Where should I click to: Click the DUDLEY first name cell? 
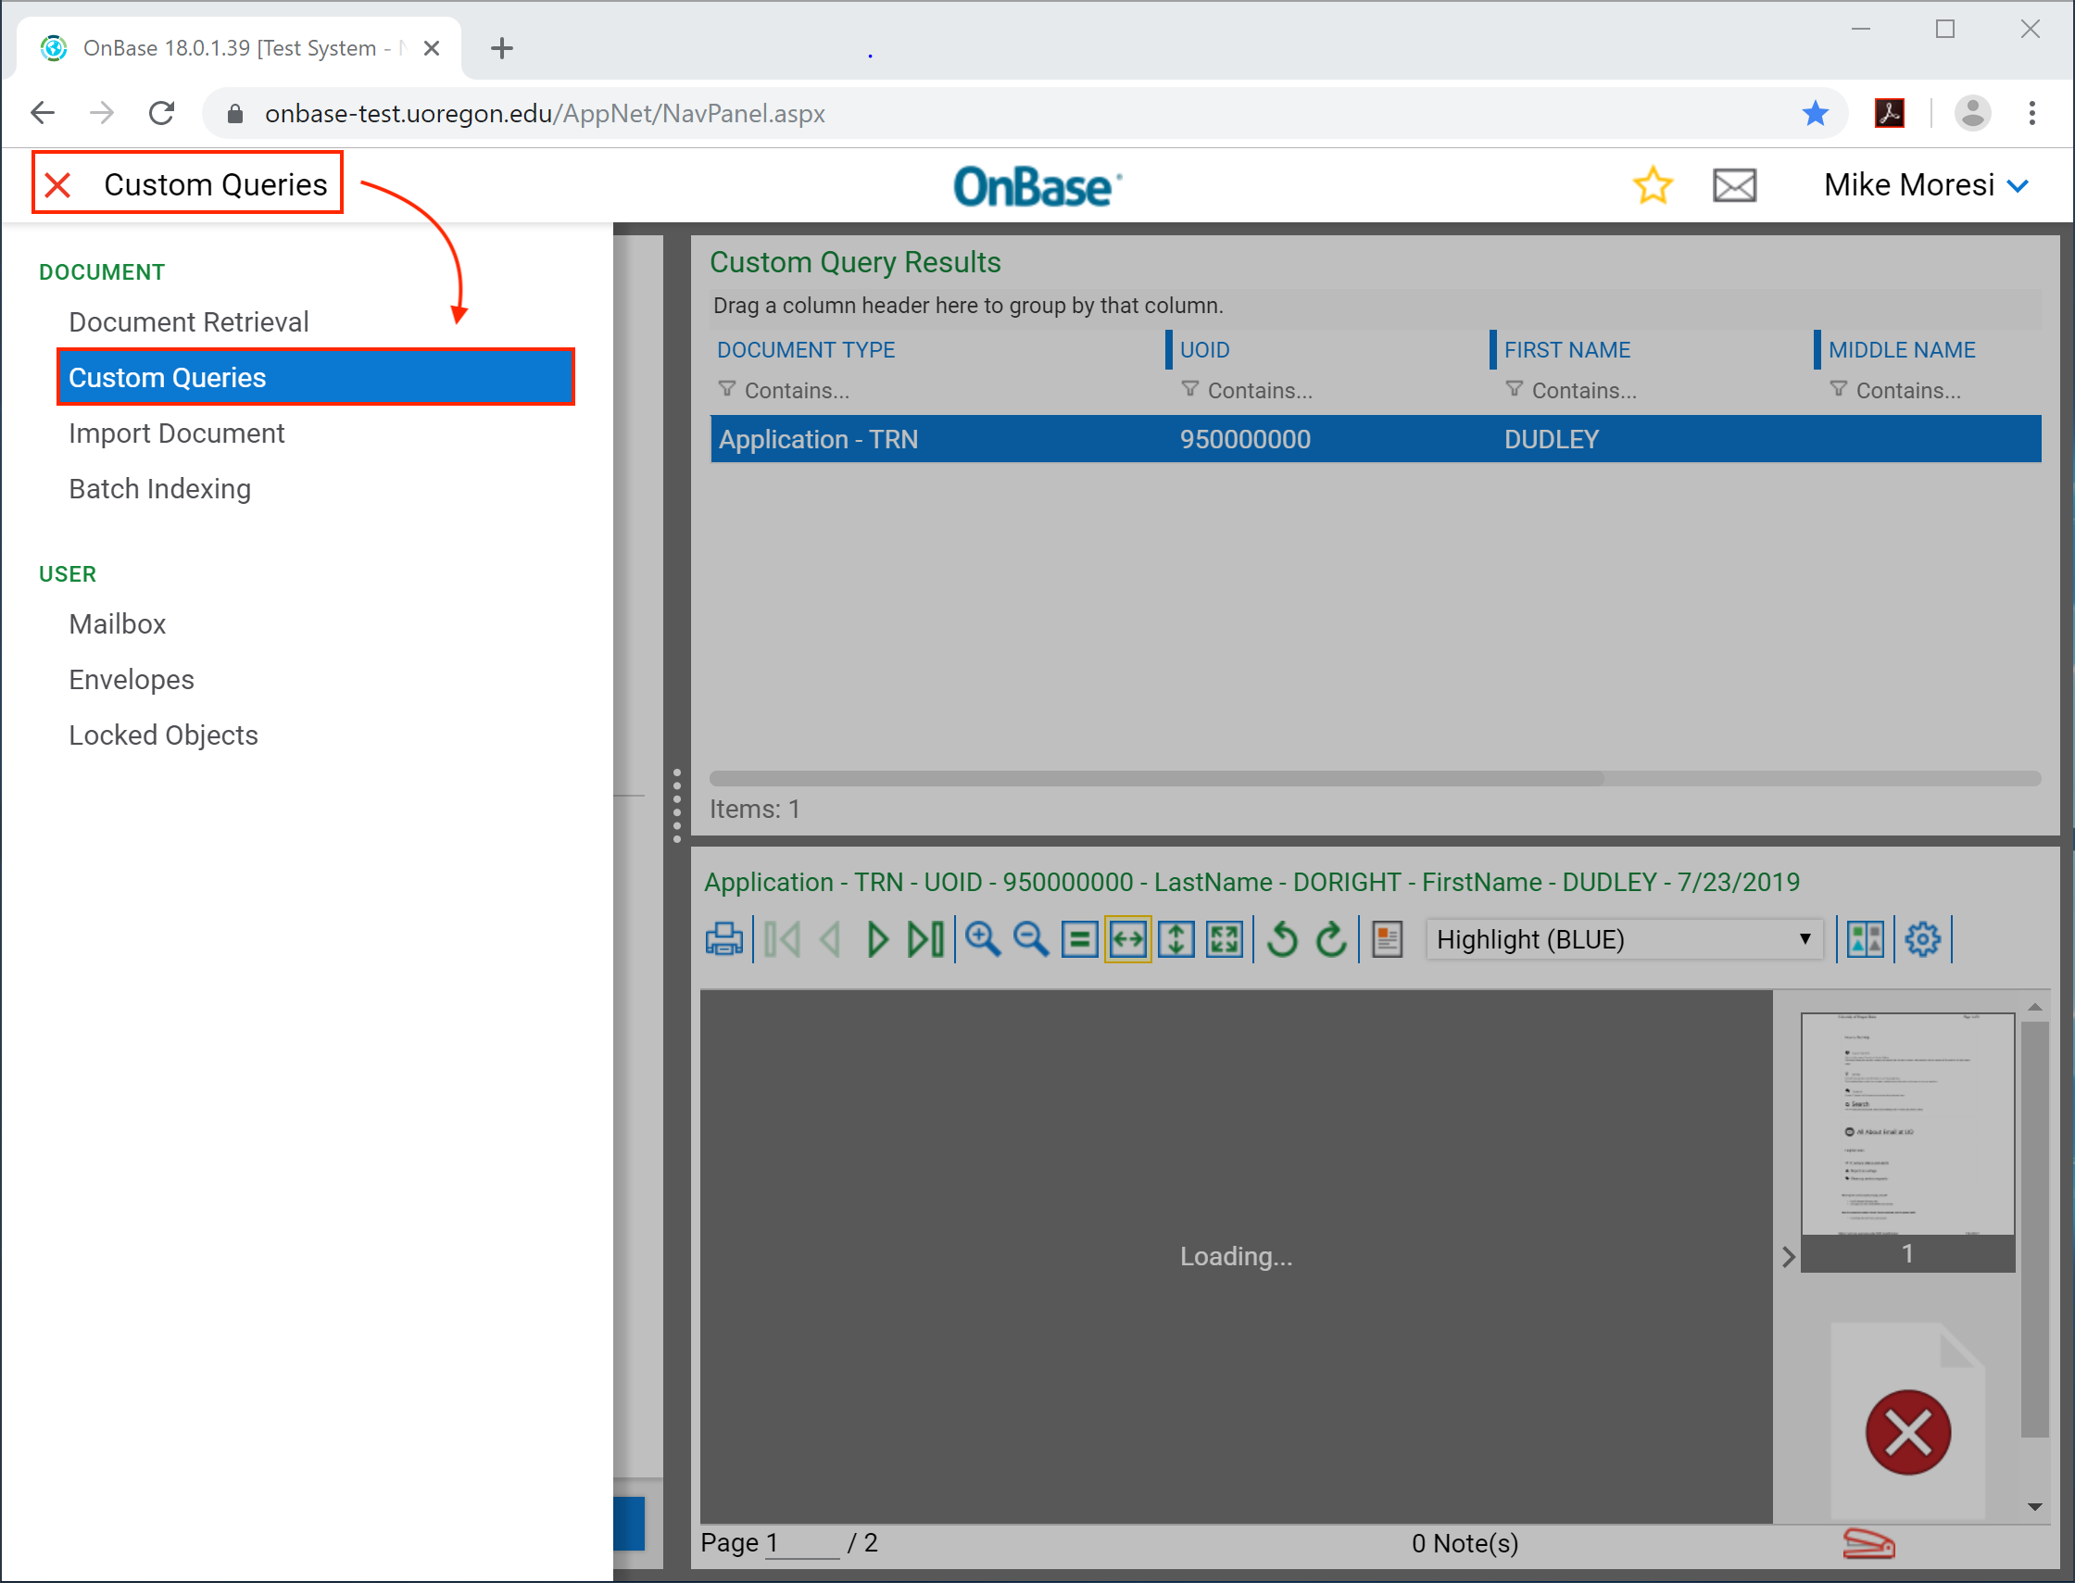coord(1551,439)
